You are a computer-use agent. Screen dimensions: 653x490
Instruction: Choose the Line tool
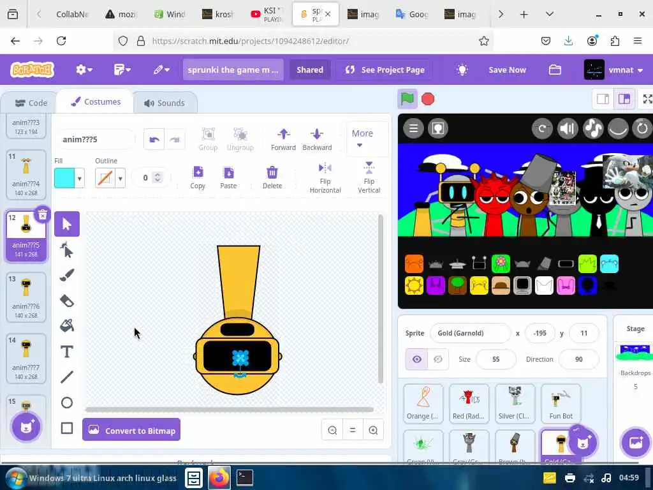pyautogui.click(x=66, y=377)
